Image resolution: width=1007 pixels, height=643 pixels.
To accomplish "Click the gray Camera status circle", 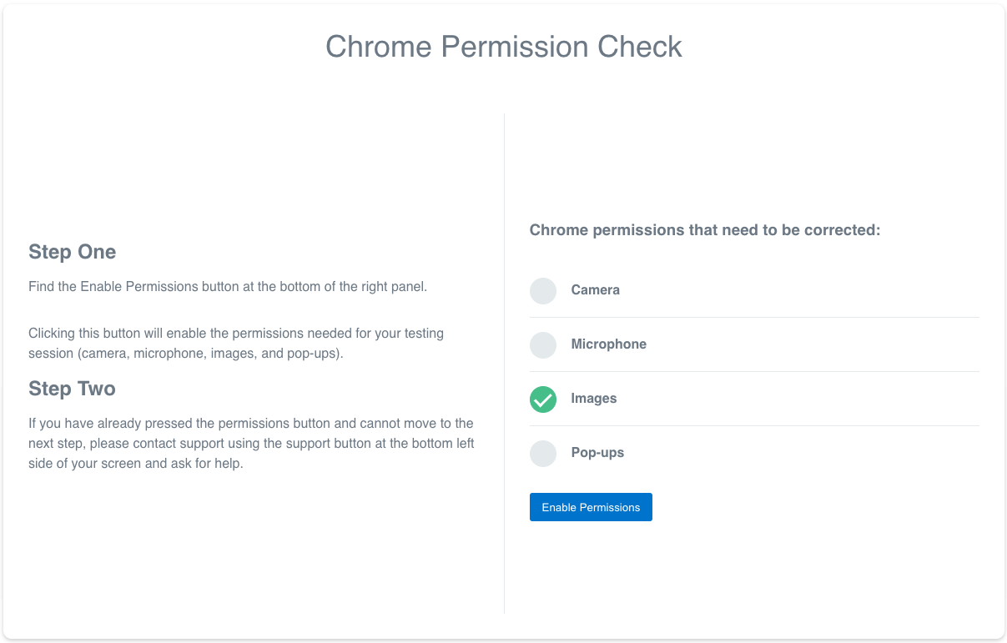I will pyautogui.click(x=542, y=291).
